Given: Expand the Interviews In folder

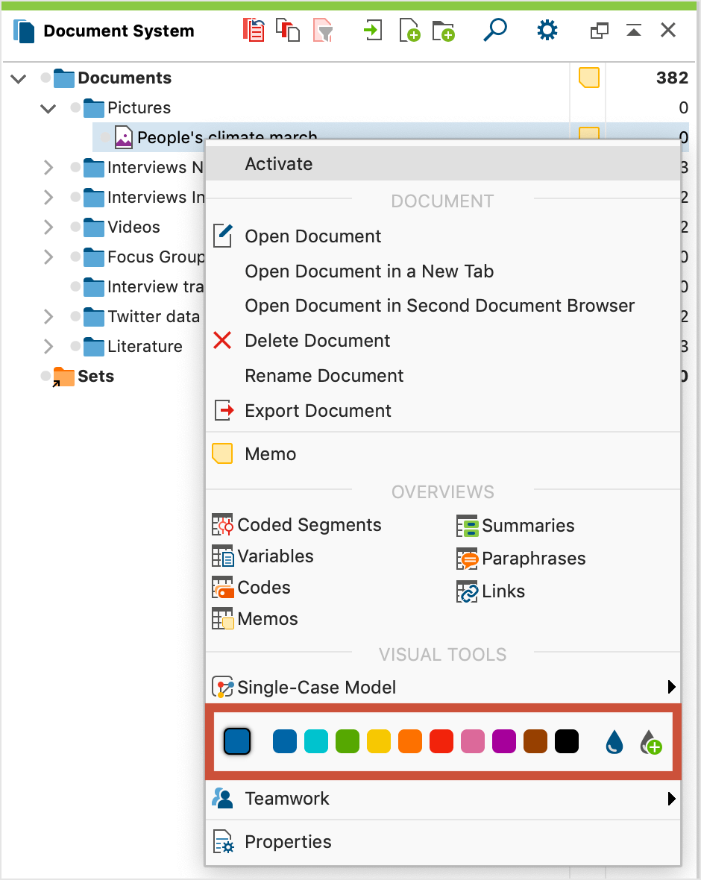Looking at the screenshot, I should pos(48,197).
